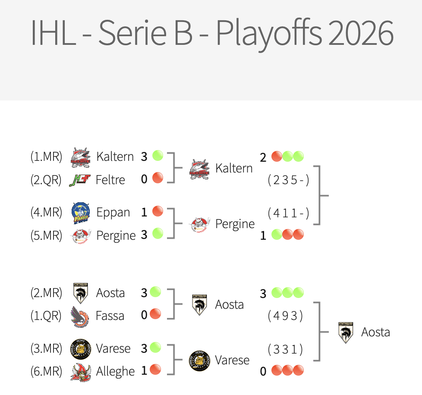Viewport: 422px width, 395px height.
Task: Click the (4 9 3) game scores for Aosta
Action: coord(285,316)
